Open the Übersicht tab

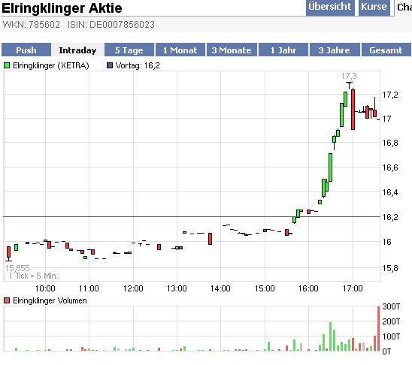click(x=330, y=8)
